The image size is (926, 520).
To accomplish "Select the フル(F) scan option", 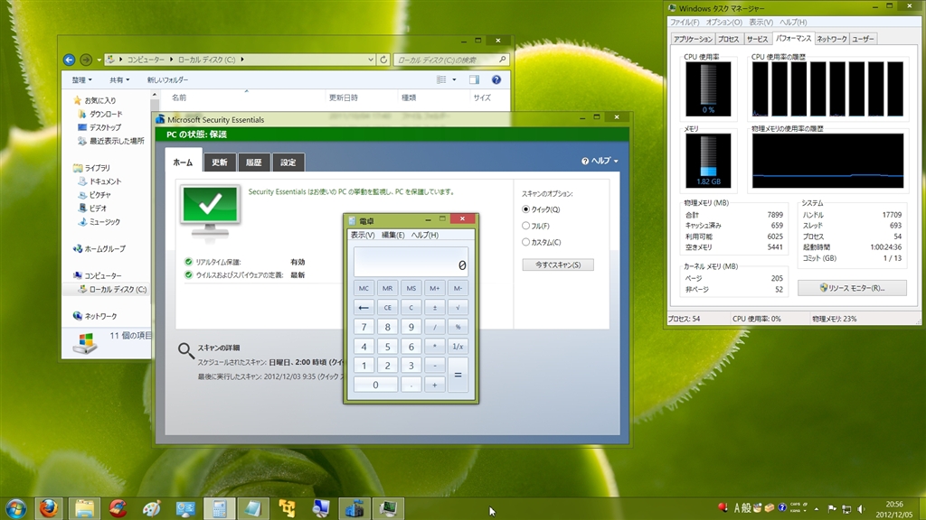I will [526, 226].
